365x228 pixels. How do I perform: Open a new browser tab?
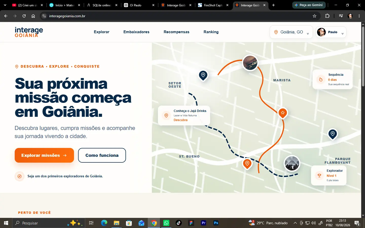(x=273, y=5)
